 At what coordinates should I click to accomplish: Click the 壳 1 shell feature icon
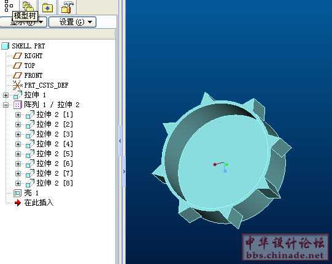(17, 193)
